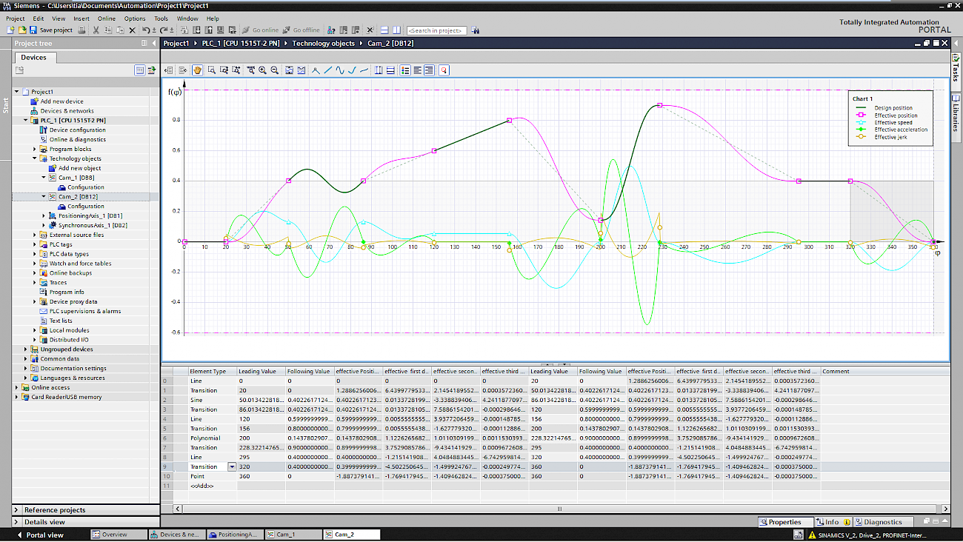
Task: Toggle horizontal chart split view
Action: 390,70
